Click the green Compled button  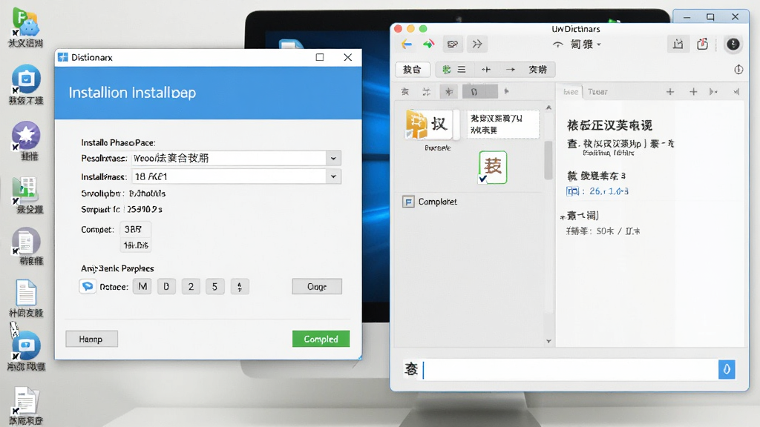(x=321, y=339)
